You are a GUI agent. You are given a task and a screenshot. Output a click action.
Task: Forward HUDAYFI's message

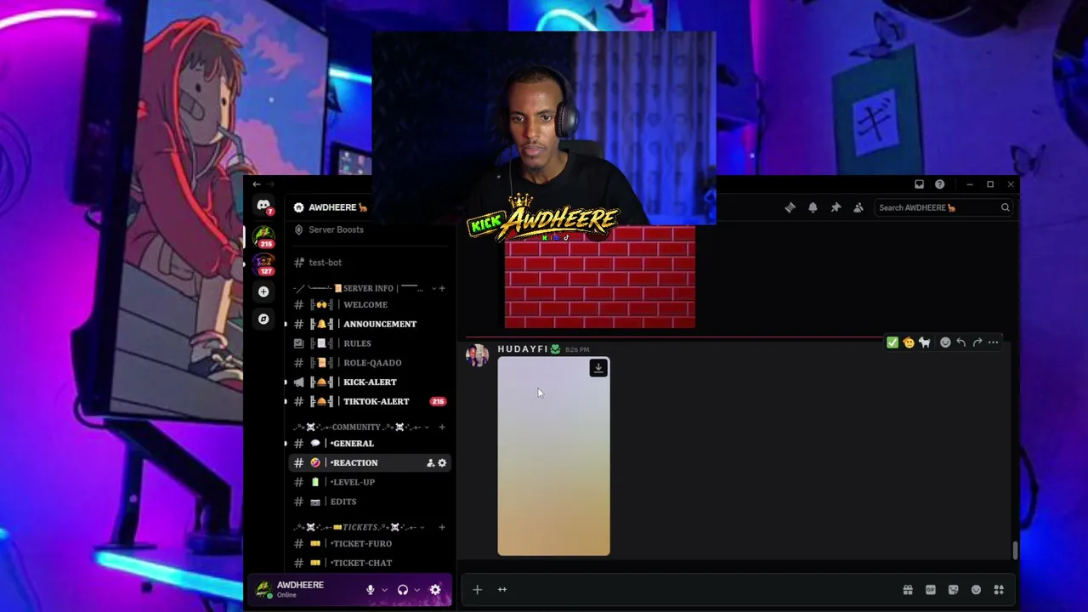pyautogui.click(x=977, y=343)
